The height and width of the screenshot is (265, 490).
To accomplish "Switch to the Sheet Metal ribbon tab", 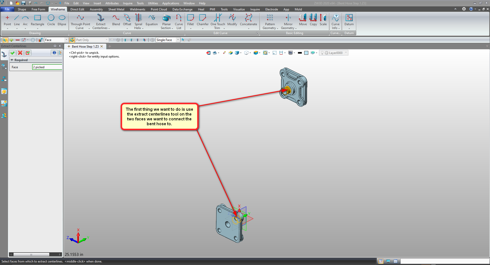I will click(116, 9).
